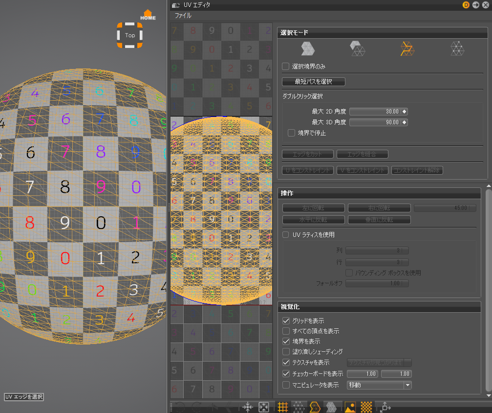This screenshot has width=492, height=413.
Task: Click the rotation angle 45.00 slider
Action: pos(445,208)
